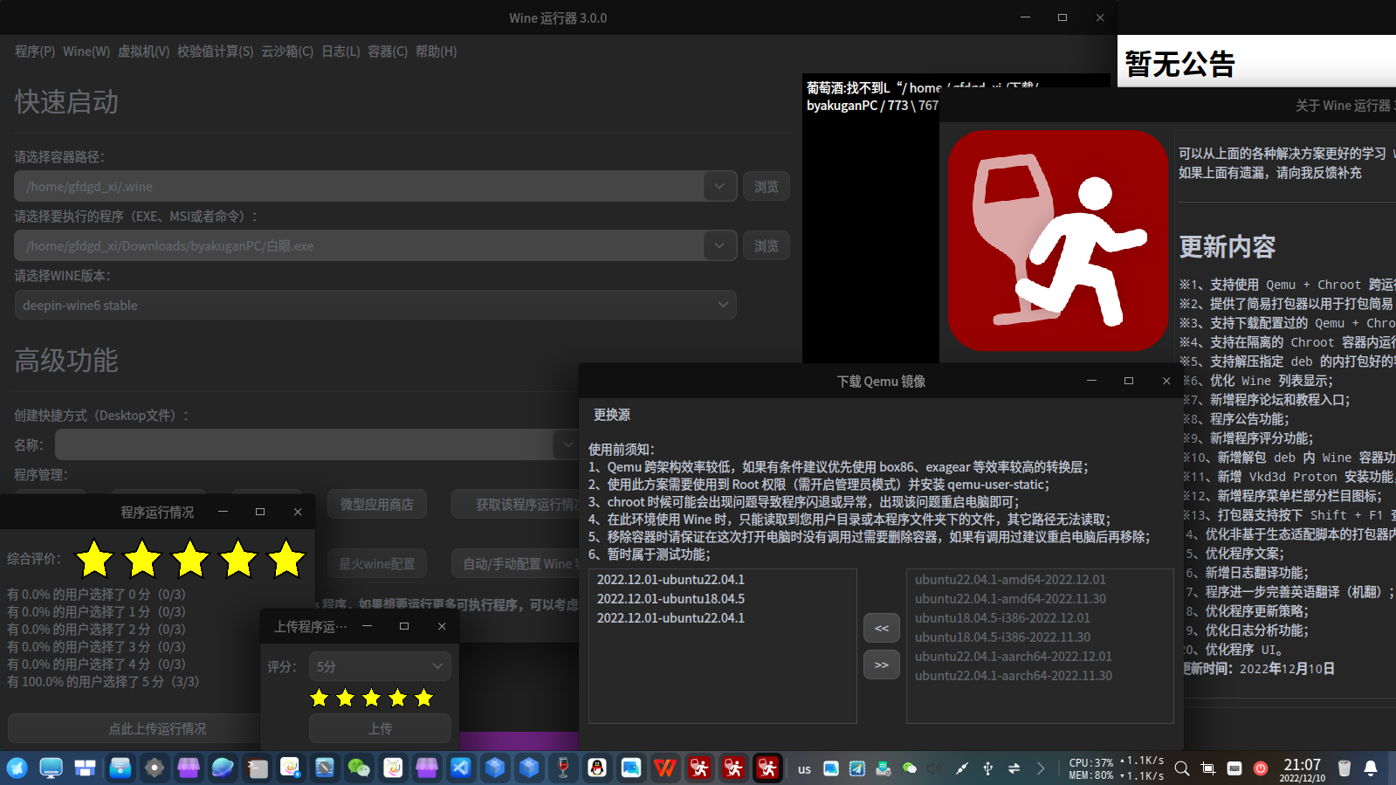Open the WPS Office taskbar icon
1396x785 pixels.
tap(665, 768)
